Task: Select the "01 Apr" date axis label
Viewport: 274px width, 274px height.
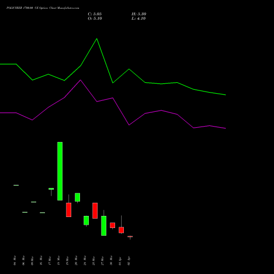Action: pos(120,261)
